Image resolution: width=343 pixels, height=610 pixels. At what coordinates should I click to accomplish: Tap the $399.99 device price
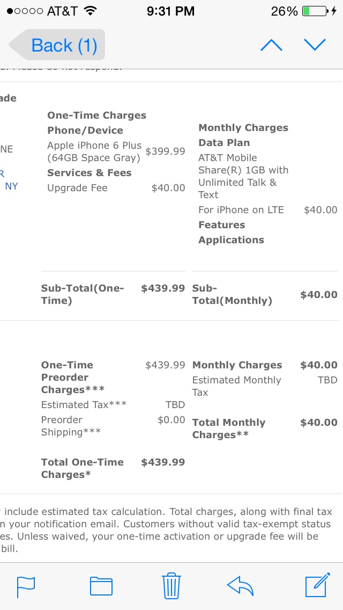tap(165, 151)
